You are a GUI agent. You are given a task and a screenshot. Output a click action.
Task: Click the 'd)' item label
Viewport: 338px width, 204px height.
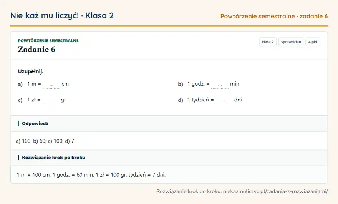(x=181, y=100)
